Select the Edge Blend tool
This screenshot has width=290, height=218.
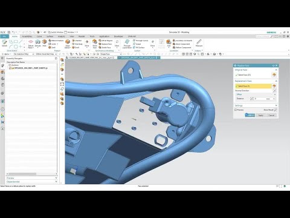(68, 44)
